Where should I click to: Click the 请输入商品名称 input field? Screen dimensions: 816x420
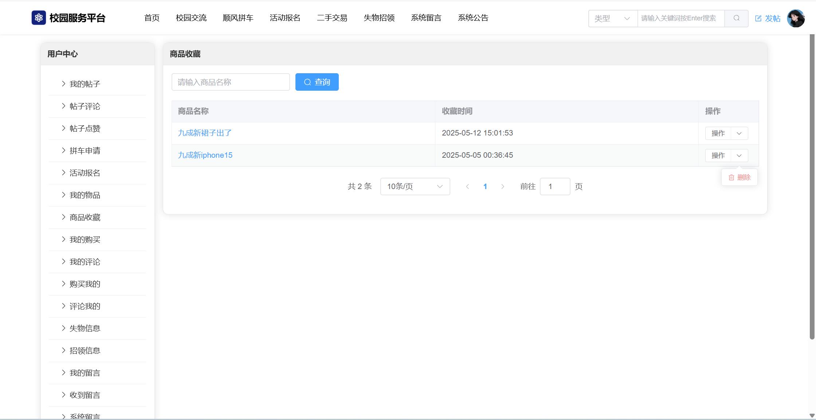click(x=231, y=82)
